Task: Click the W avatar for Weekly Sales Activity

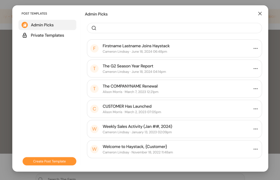Action: (94, 129)
